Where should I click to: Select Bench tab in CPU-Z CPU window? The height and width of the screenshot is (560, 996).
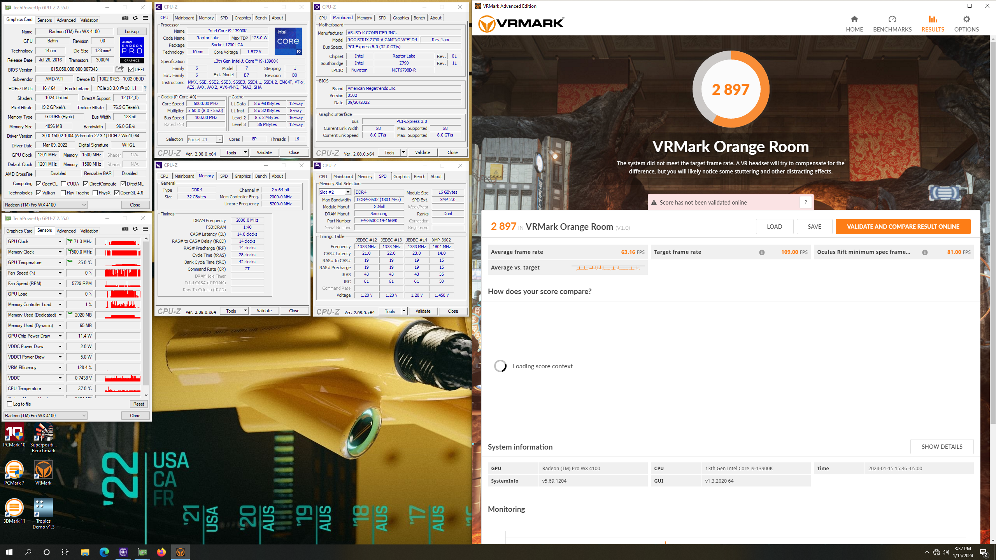261,18
